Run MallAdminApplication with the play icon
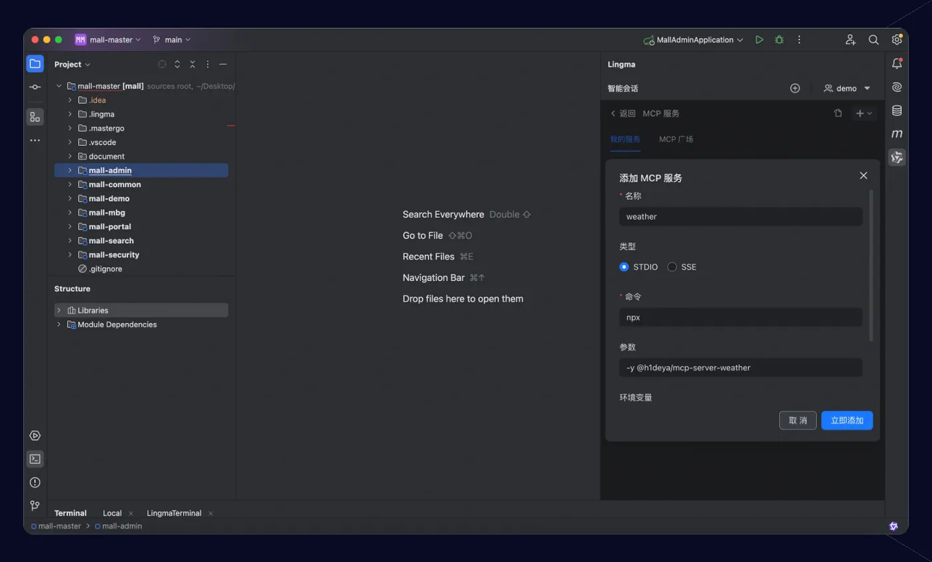This screenshot has height=562, width=932. pos(759,40)
